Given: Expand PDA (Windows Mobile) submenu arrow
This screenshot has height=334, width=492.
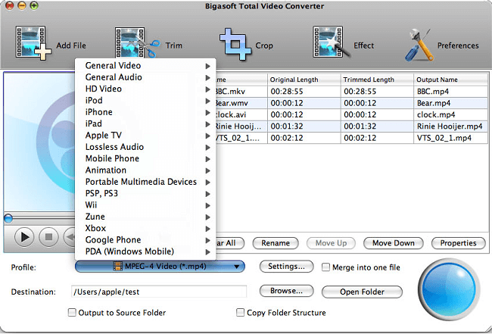Looking at the screenshot, I should [x=207, y=251].
